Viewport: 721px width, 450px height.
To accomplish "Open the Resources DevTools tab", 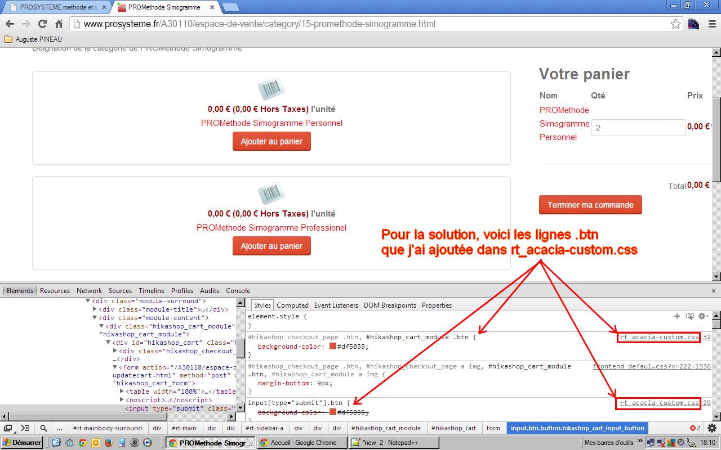I will (55, 291).
